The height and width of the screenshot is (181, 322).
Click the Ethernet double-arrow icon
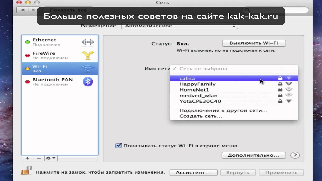[x=88, y=42]
